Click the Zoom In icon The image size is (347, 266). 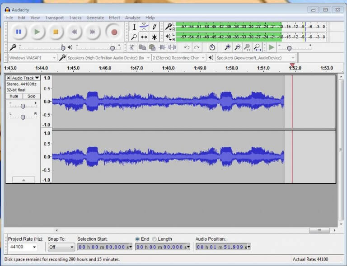point(227,47)
